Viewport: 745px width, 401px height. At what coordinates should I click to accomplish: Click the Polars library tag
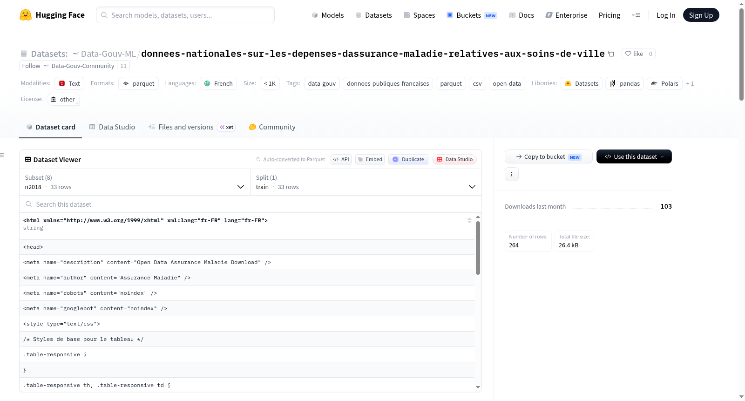(665, 83)
